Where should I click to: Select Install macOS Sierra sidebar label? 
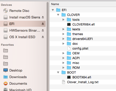(x=25, y=17)
